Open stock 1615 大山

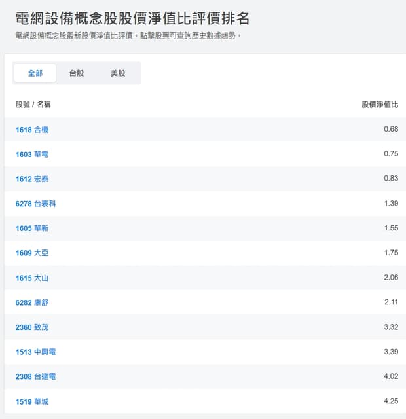click(32, 278)
